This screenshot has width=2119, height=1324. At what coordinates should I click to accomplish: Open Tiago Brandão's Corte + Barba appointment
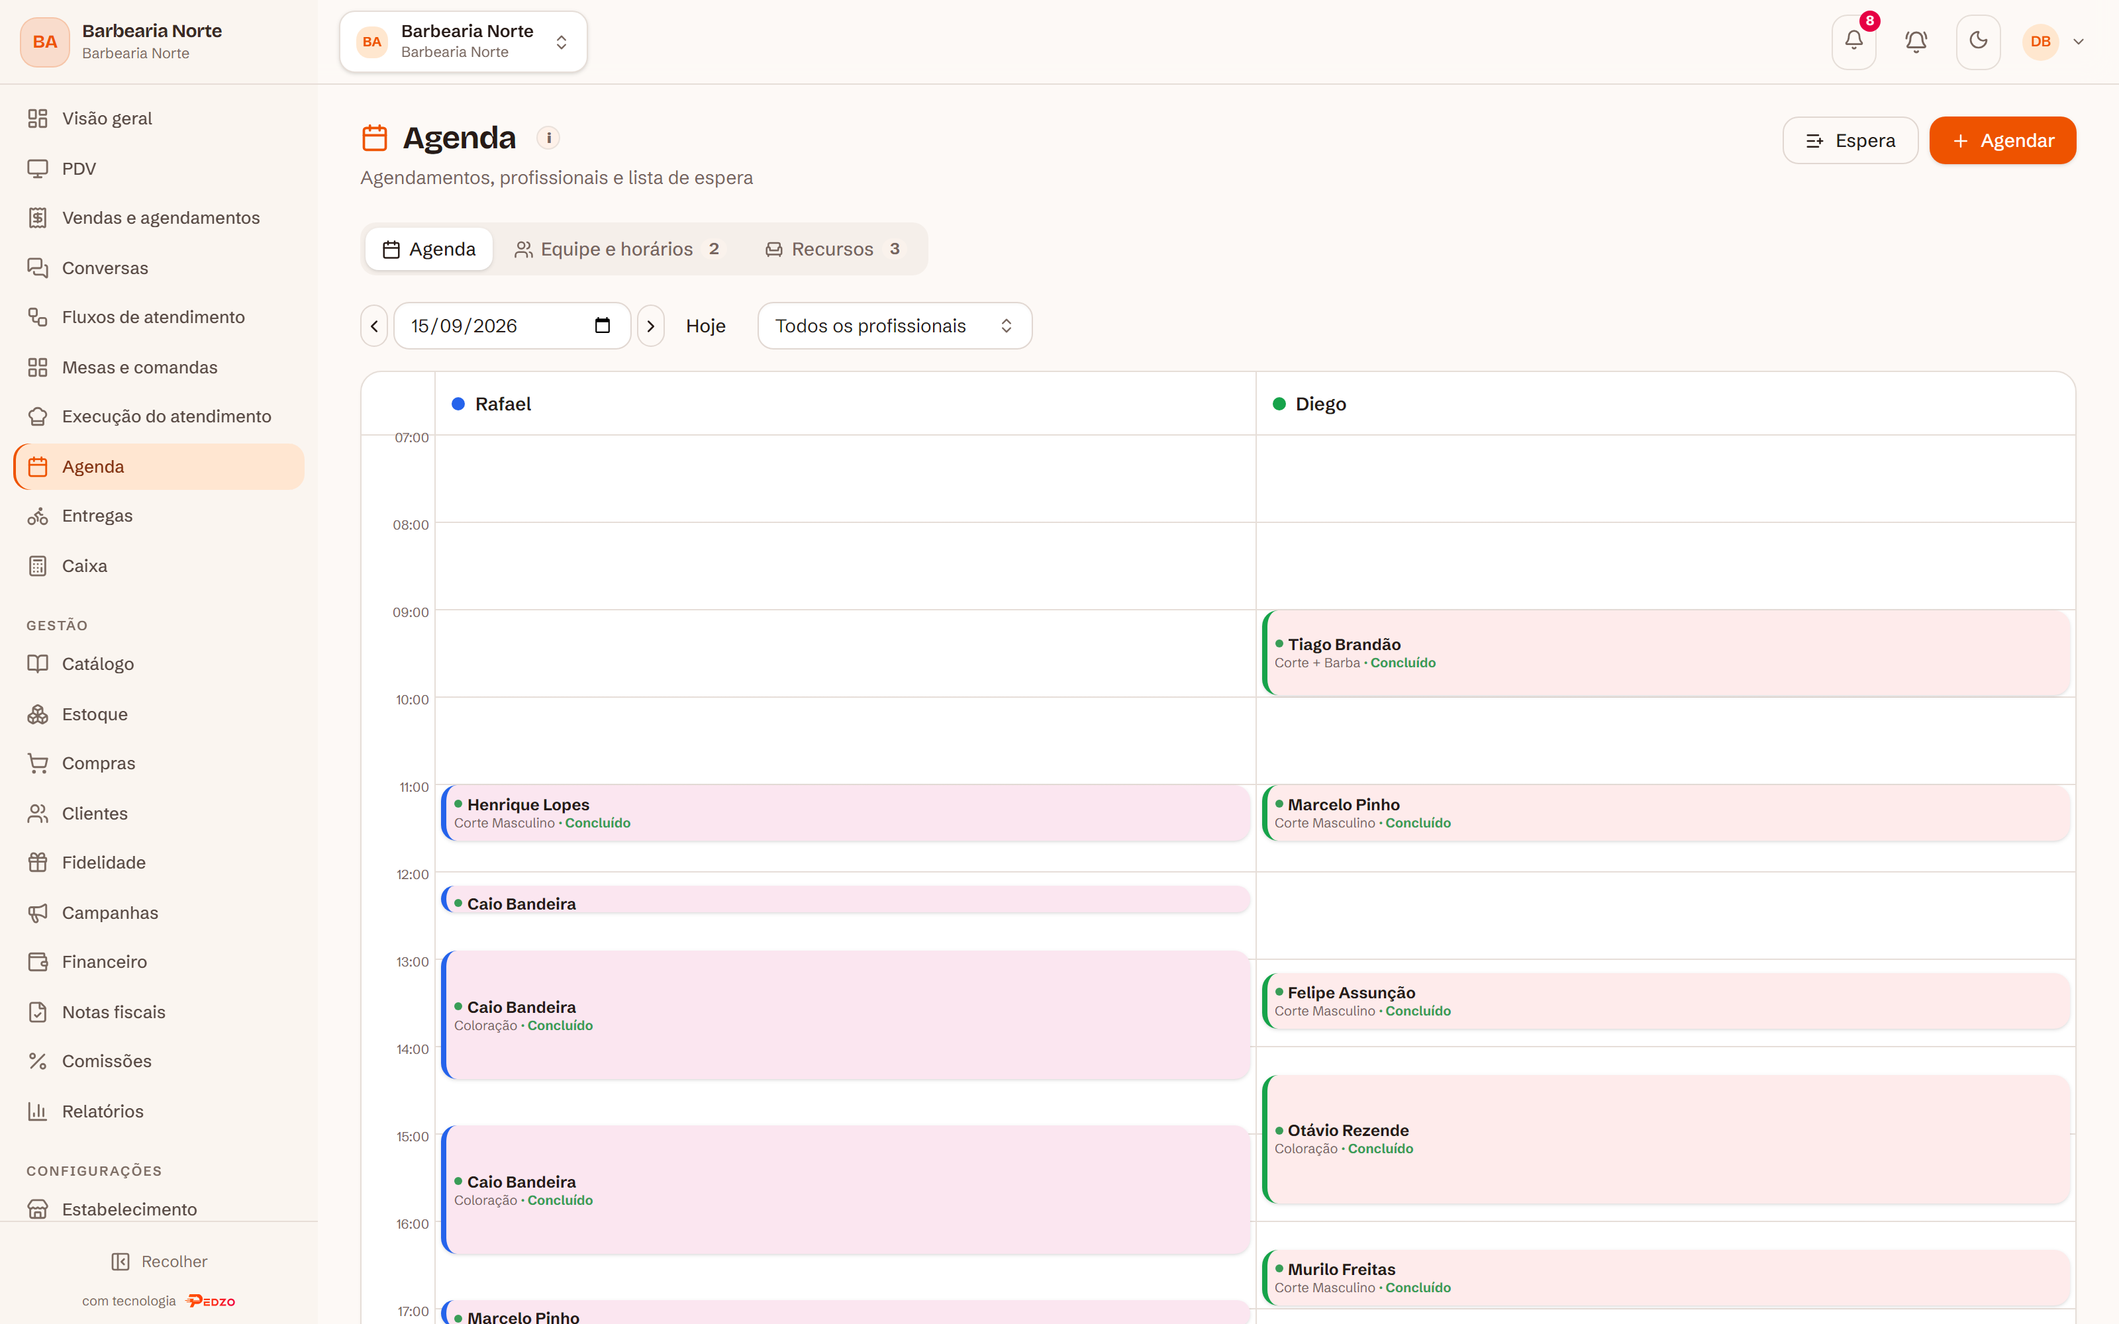coord(1665,653)
